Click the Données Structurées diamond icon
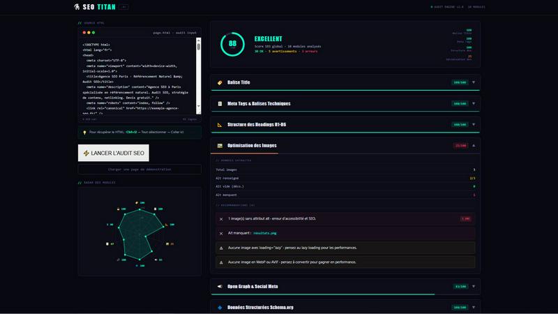Viewport: 558px width, 314px height. point(220,307)
